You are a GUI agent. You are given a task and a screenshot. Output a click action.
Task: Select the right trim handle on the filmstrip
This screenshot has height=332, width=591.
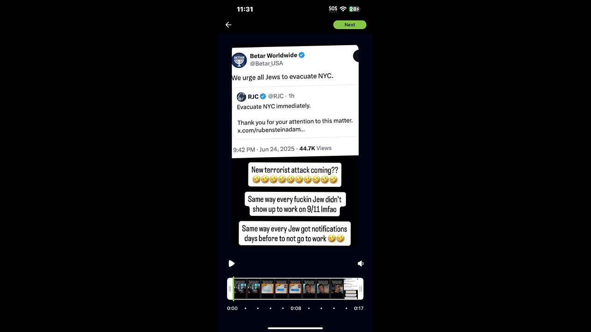click(x=361, y=289)
